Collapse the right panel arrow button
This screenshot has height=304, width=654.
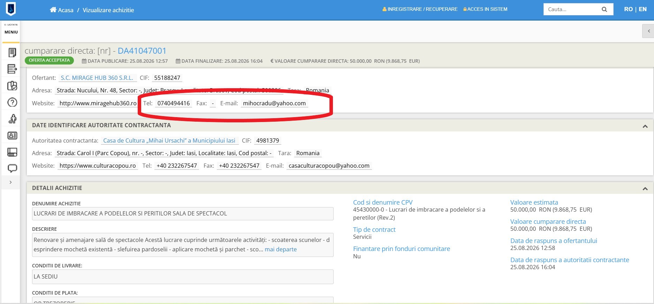coord(648,31)
